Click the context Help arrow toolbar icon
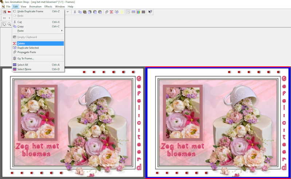This screenshot has height=179, width=291. 150,12
